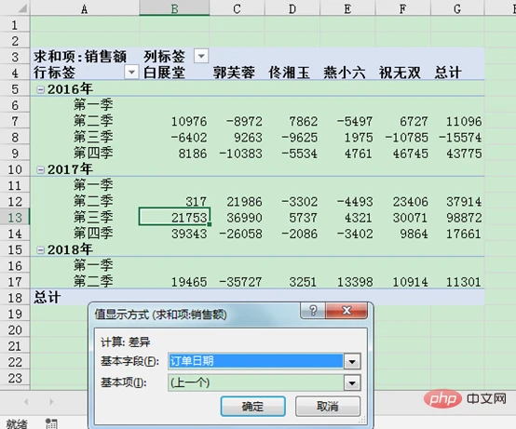Click 第四季 under 2017年
Image resolution: width=516 pixels, height=429 pixels.
93,234
